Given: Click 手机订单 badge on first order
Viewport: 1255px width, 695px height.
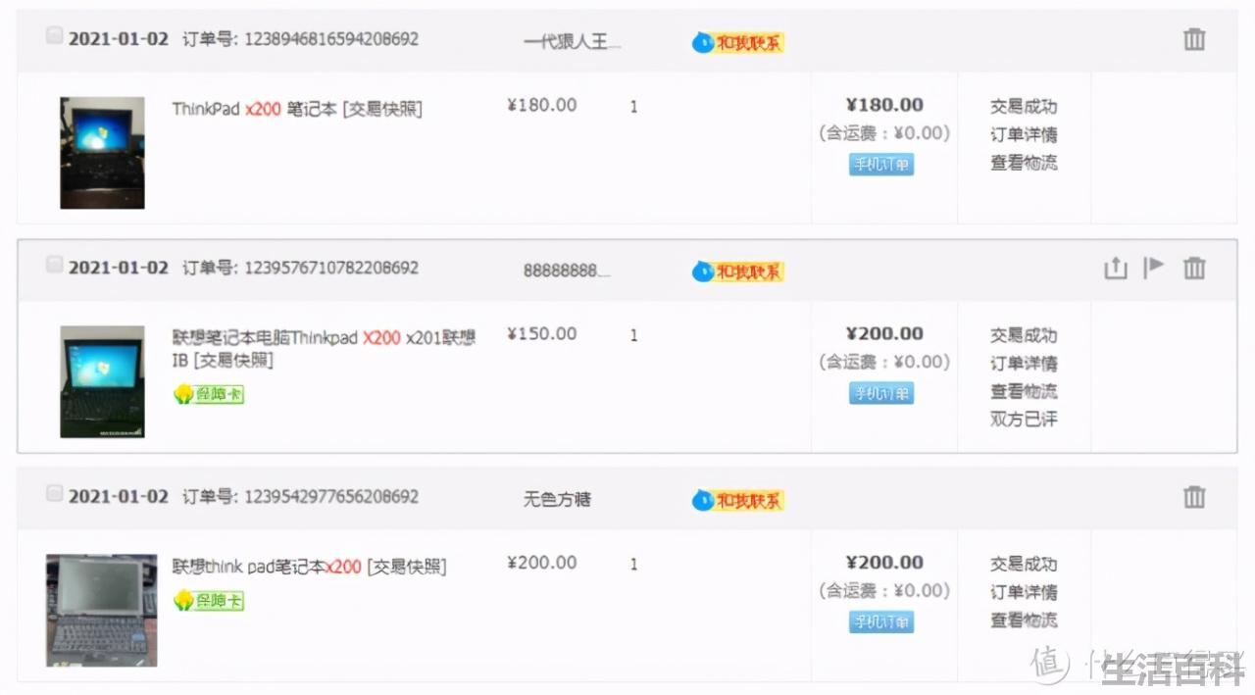Looking at the screenshot, I should coord(881,165).
